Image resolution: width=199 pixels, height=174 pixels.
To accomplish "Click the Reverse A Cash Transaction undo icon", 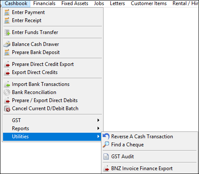I will pos(106,137).
